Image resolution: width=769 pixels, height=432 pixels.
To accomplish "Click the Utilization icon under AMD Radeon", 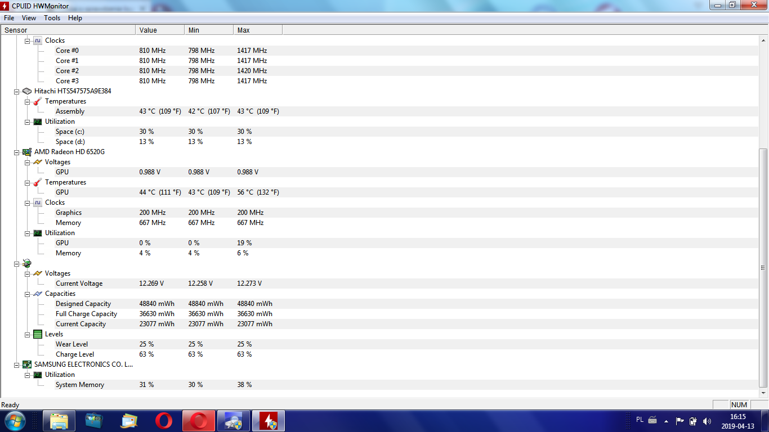I will 38,233.
